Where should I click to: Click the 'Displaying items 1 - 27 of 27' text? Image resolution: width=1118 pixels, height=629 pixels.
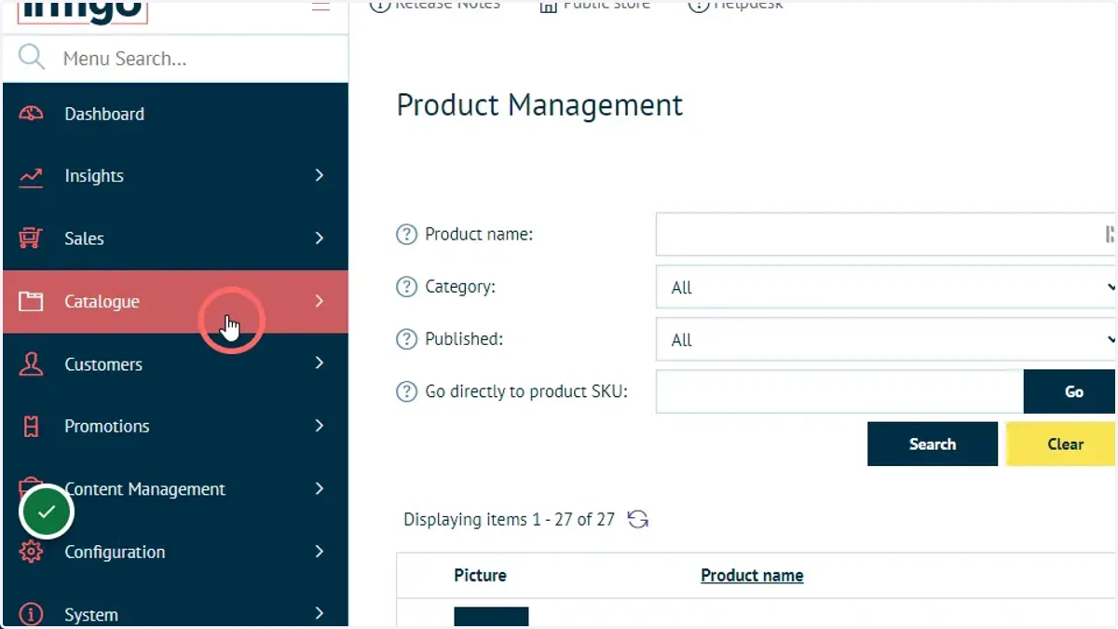(509, 519)
